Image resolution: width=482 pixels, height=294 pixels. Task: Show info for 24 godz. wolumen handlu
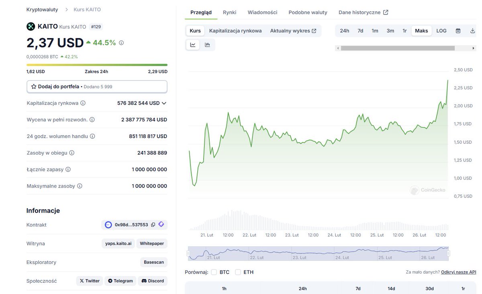coord(92,136)
